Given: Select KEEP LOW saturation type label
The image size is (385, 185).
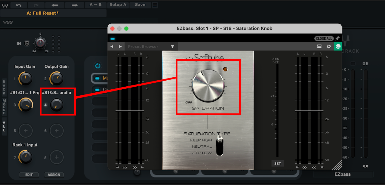Looking at the screenshot, I should [x=201, y=153].
